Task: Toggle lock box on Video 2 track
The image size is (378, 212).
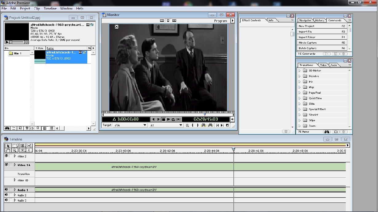Action: 11,156
